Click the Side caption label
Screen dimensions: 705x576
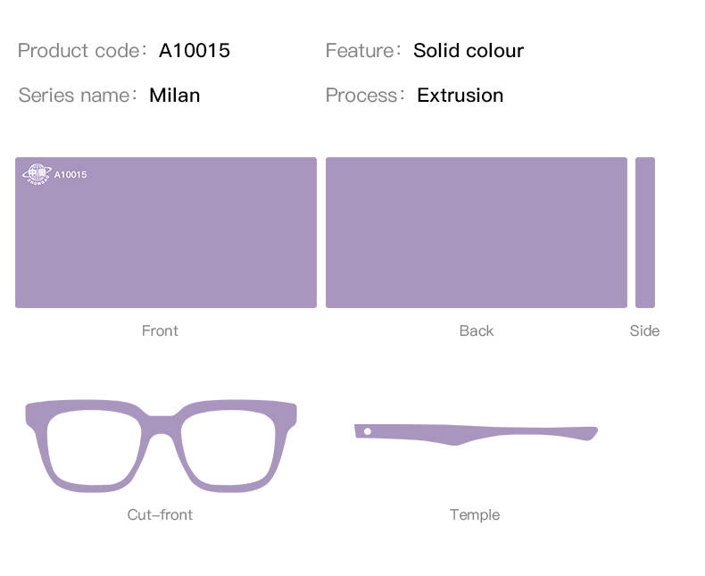point(644,330)
